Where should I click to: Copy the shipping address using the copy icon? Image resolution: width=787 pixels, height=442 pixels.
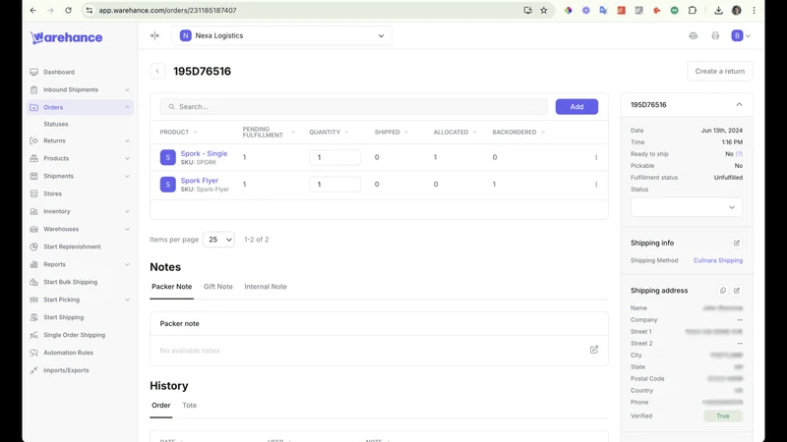pyautogui.click(x=723, y=291)
